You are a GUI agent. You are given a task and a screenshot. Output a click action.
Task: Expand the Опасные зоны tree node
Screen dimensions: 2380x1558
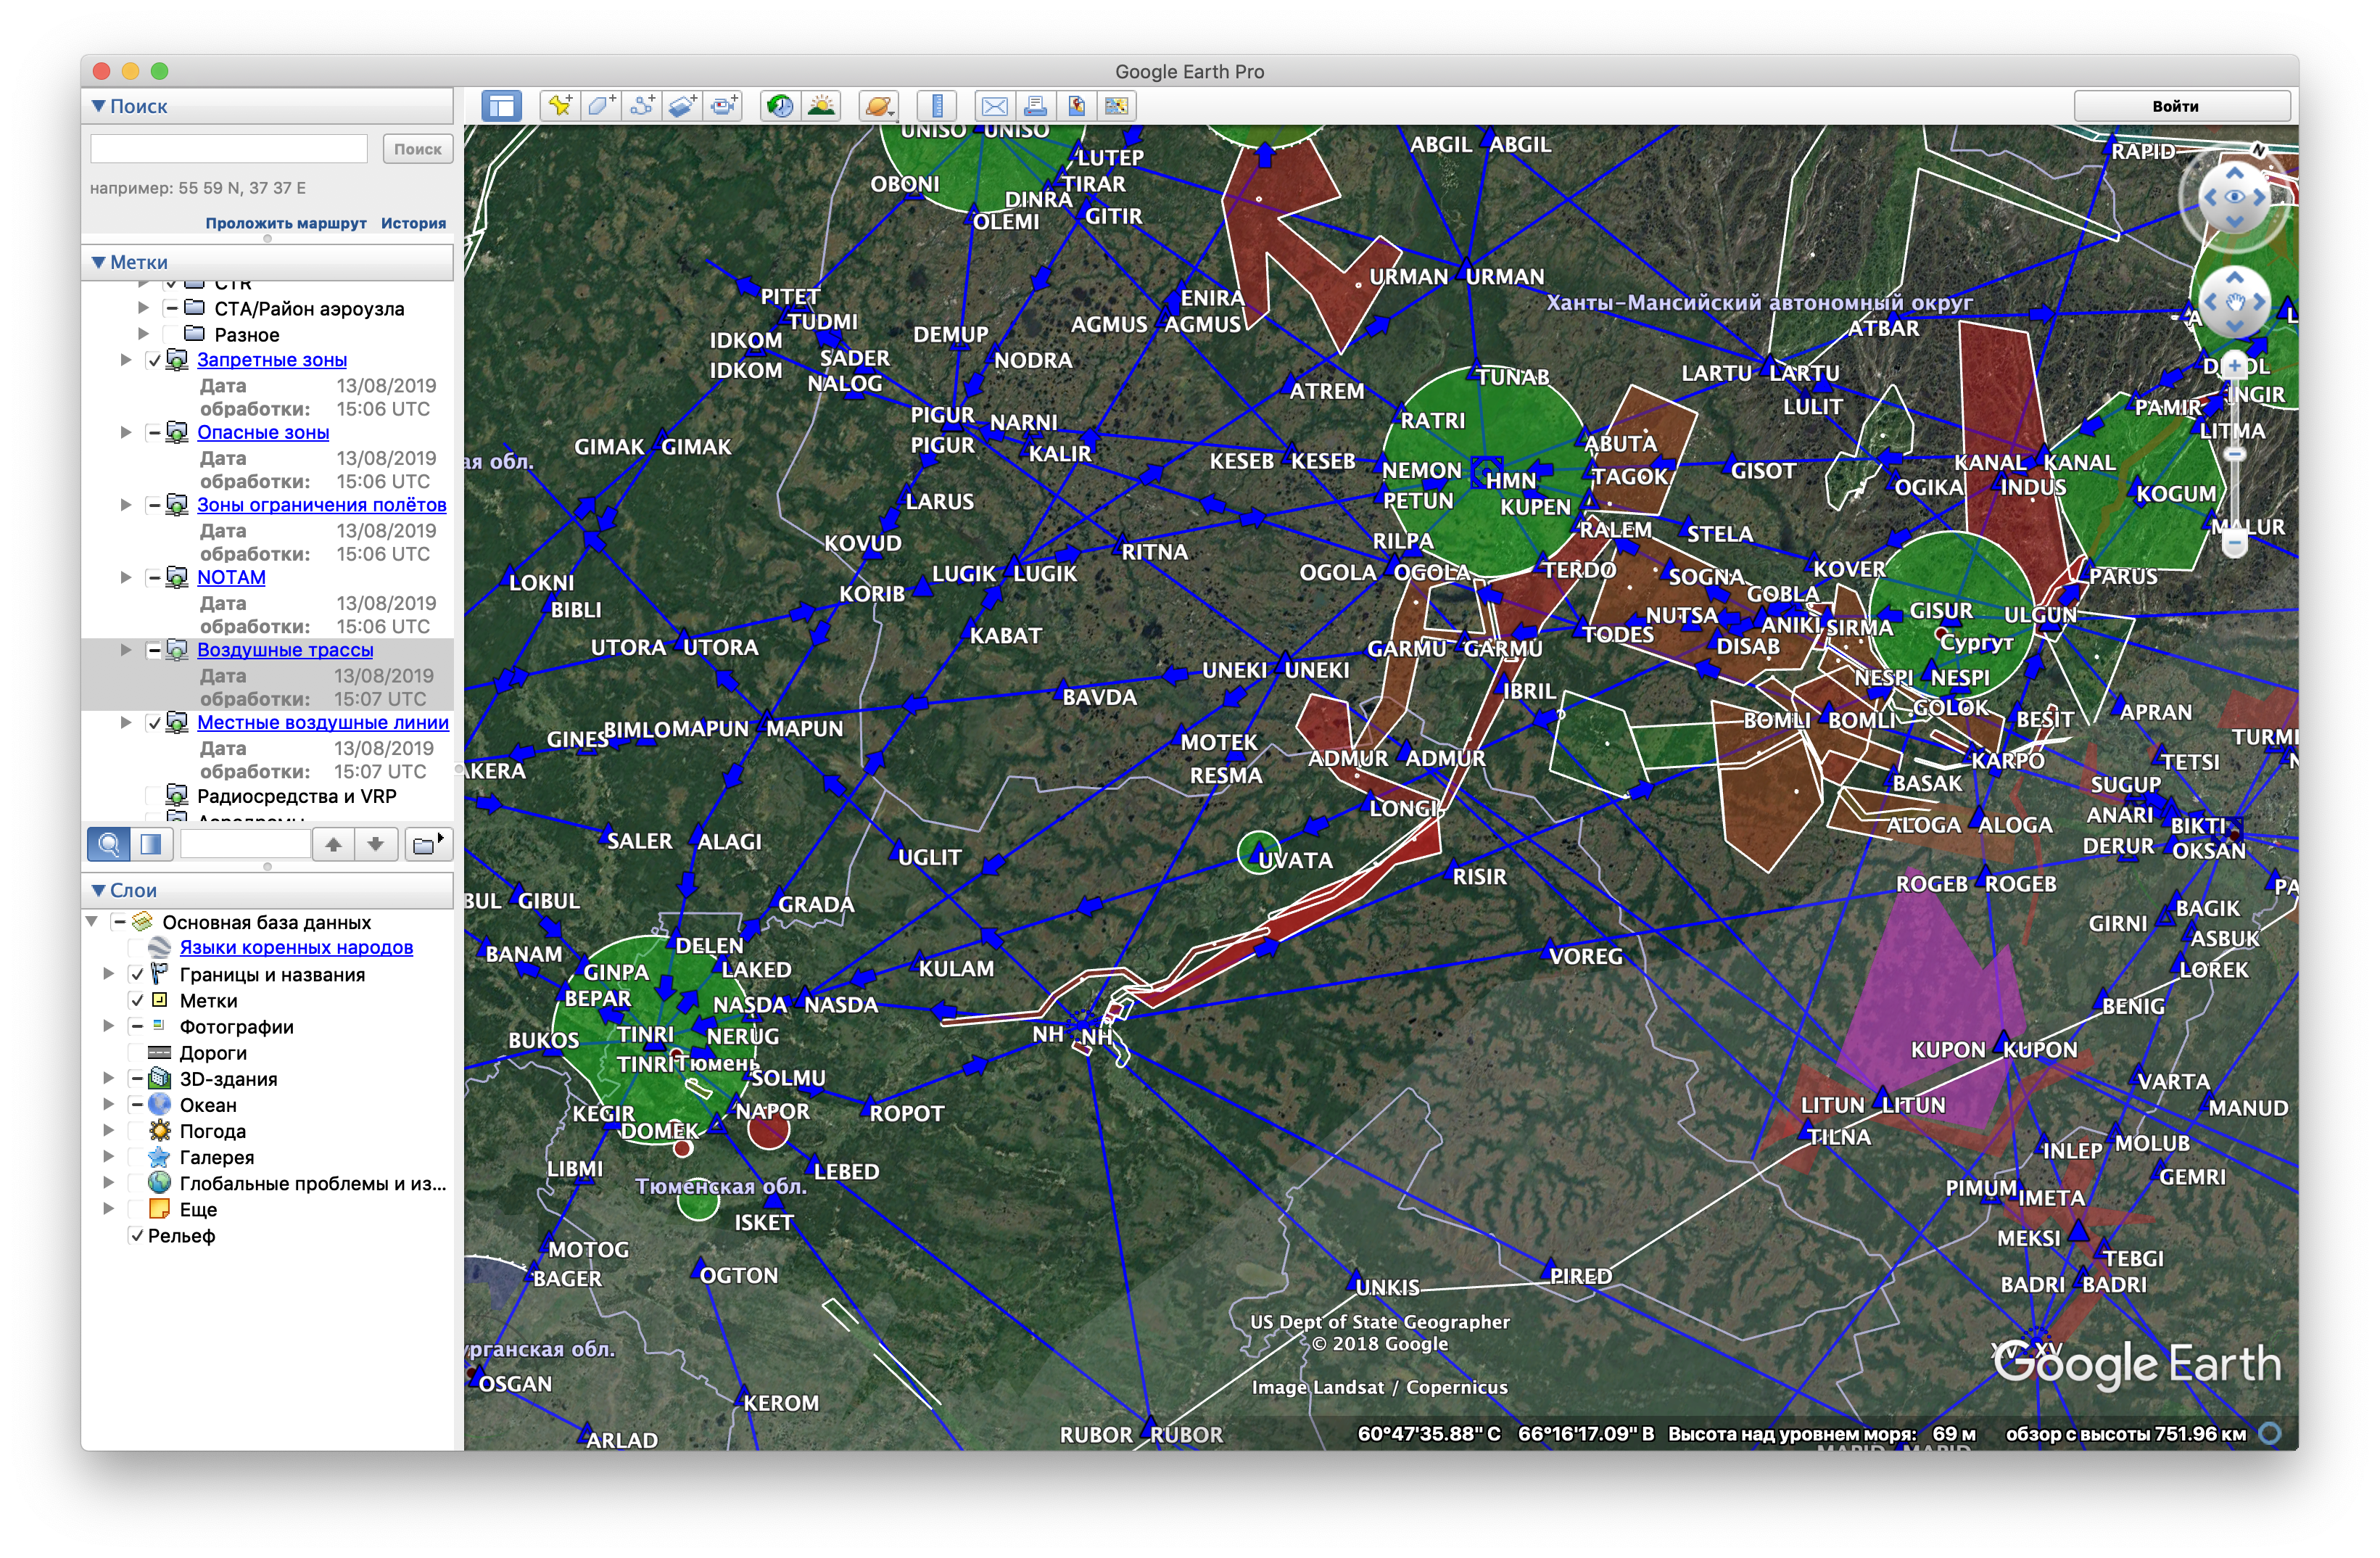[x=126, y=433]
